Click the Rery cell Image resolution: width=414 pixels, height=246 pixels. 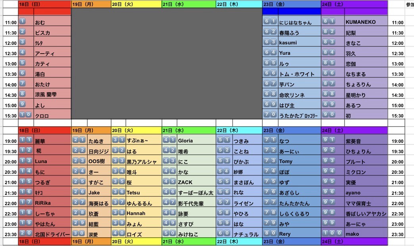pos(299,233)
